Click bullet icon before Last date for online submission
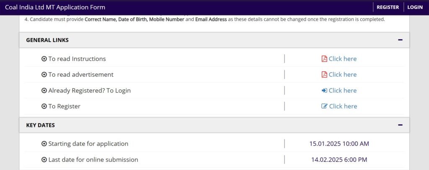The image size is (429, 170). pos(44,160)
